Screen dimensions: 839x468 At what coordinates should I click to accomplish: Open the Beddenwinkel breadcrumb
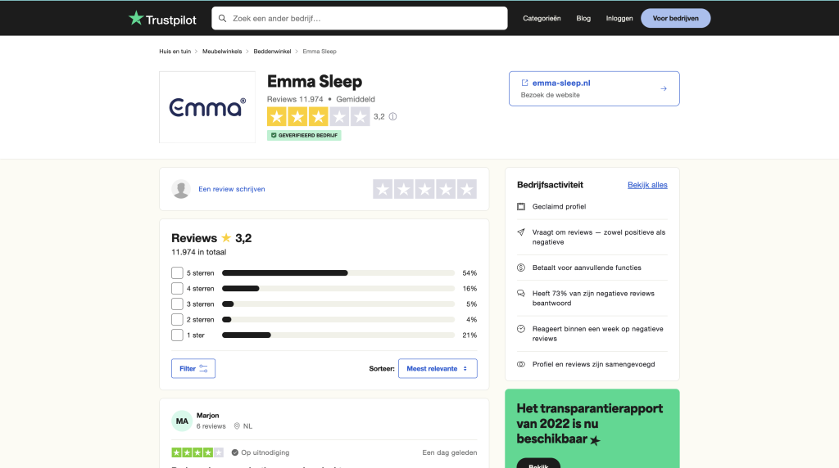(272, 52)
